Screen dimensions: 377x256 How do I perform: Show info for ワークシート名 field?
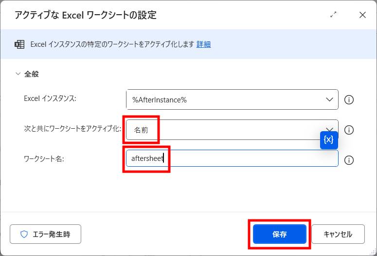pyautogui.click(x=349, y=160)
